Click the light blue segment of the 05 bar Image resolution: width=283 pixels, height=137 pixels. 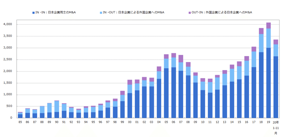[166, 63]
